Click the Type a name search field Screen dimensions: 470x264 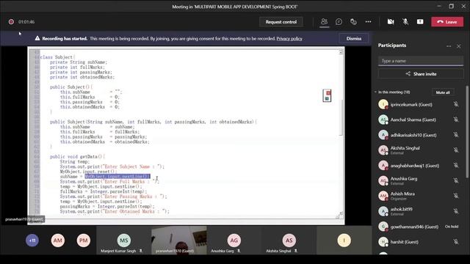[x=421, y=61]
